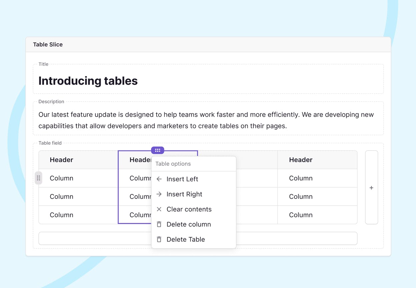Select Clear contents in the menu
The width and height of the screenshot is (416, 288).
click(189, 209)
